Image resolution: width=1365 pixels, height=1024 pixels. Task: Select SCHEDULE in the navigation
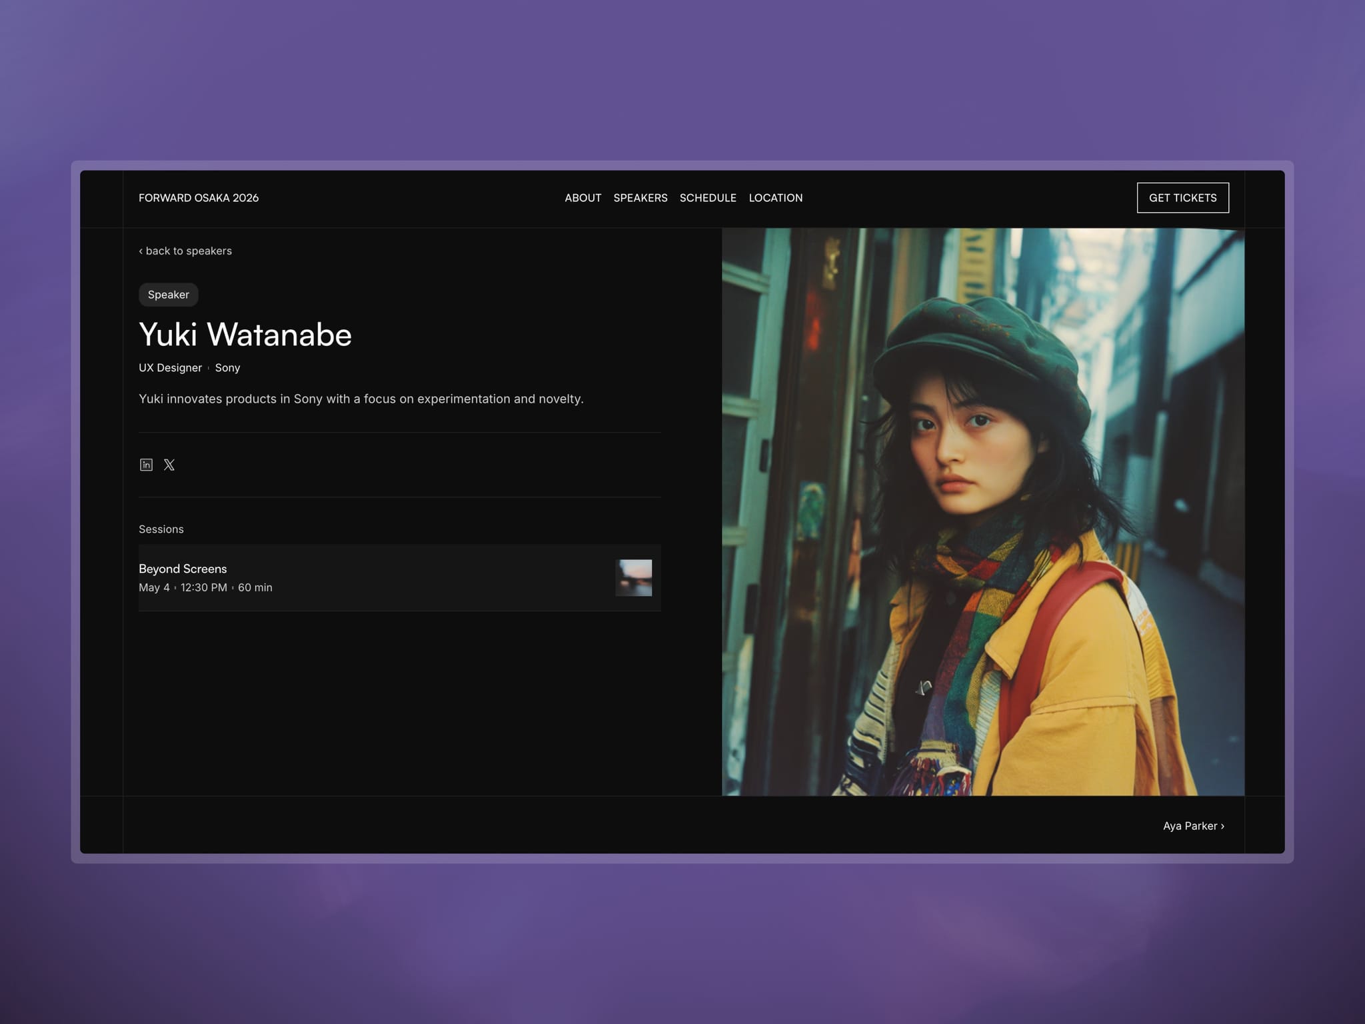click(x=708, y=198)
